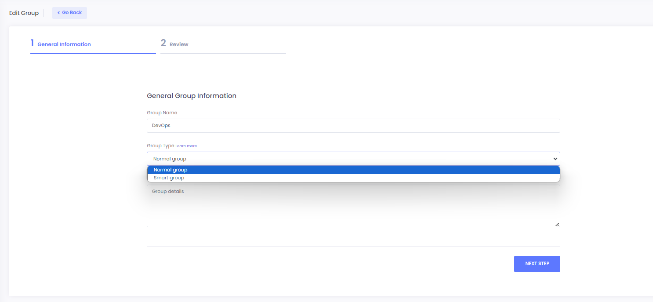Click the grey progress bar under Review
This screenshot has height=302, width=653.
[223, 53]
